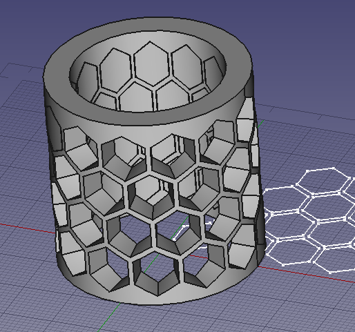Select the red axis line left of model
Viewport: 355px width, 332px height.
click(28, 228)
